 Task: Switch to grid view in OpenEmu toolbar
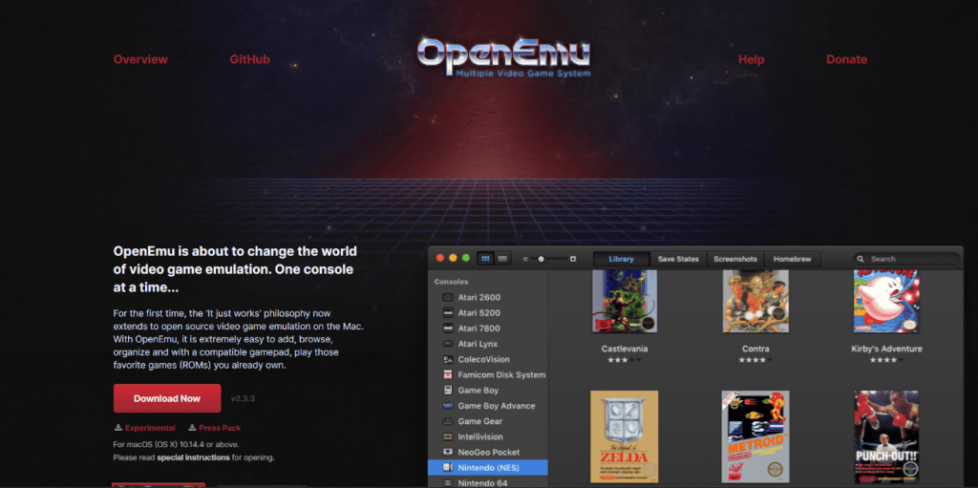(485, 259)
